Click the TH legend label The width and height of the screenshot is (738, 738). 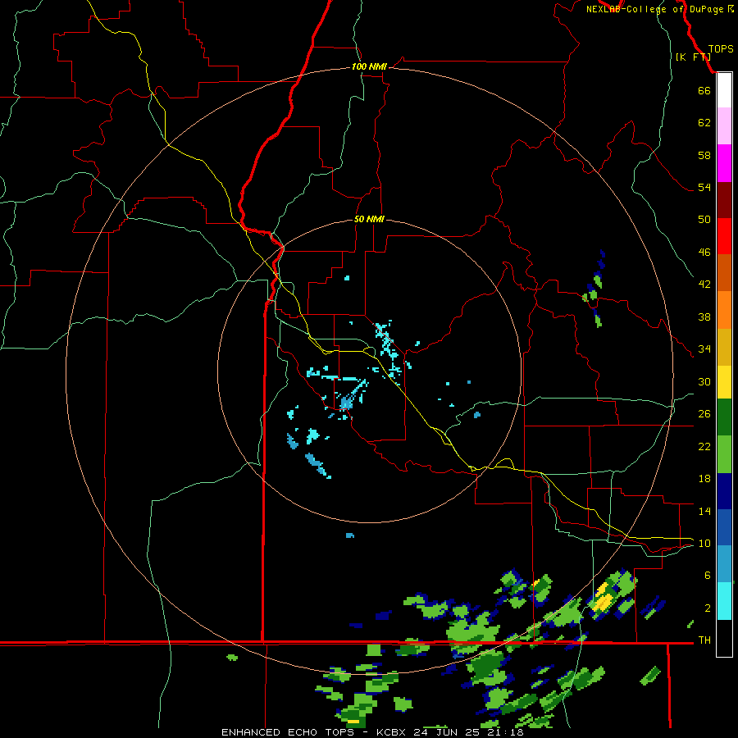(704, 640)
